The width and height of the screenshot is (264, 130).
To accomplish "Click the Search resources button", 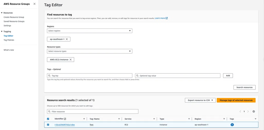I will tap(244, 87).
